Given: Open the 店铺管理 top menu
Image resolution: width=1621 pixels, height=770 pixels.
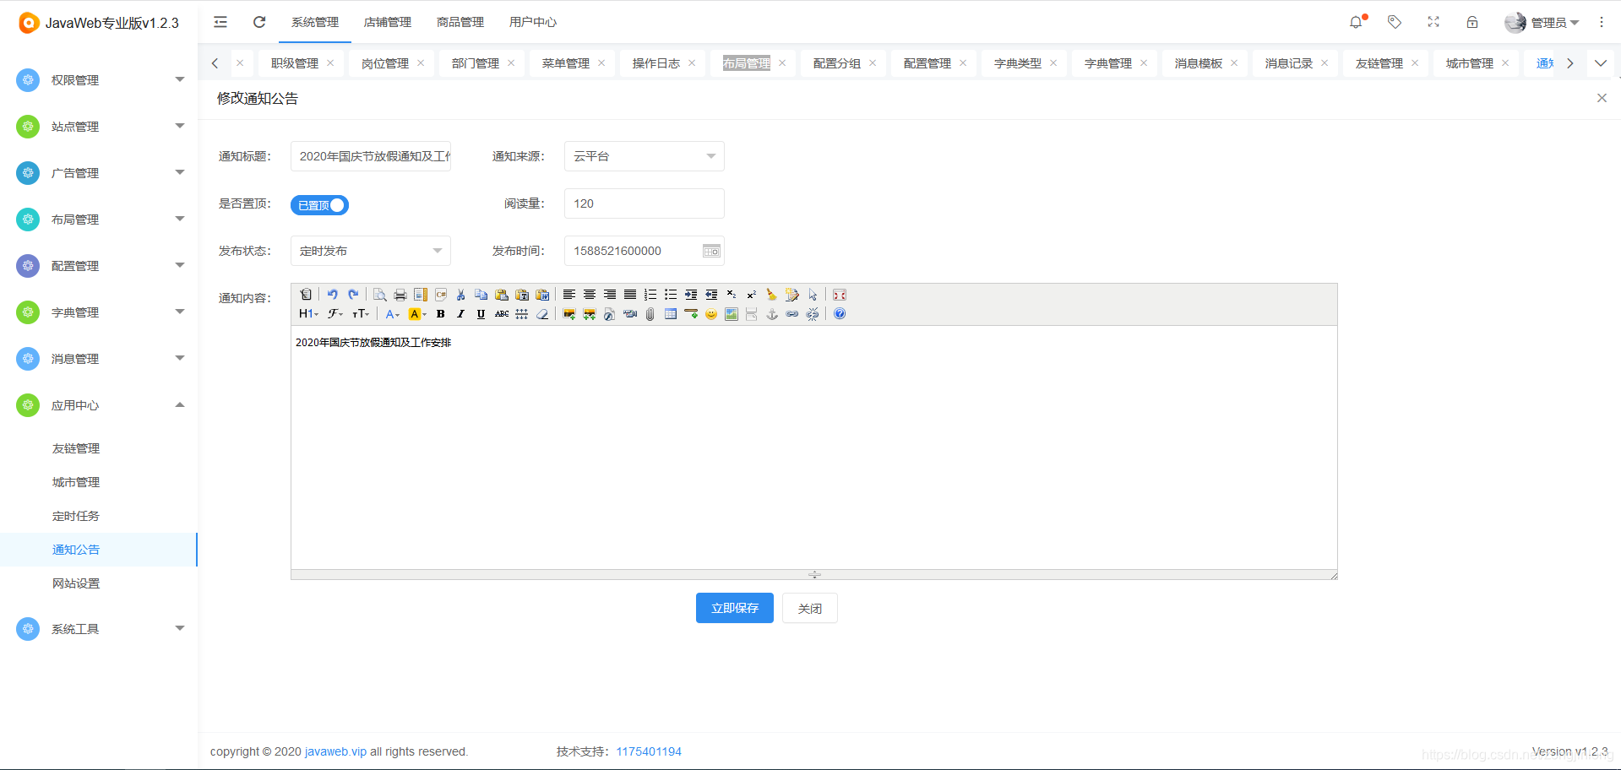Looking at the screenshot, I should tap(388, 22).
